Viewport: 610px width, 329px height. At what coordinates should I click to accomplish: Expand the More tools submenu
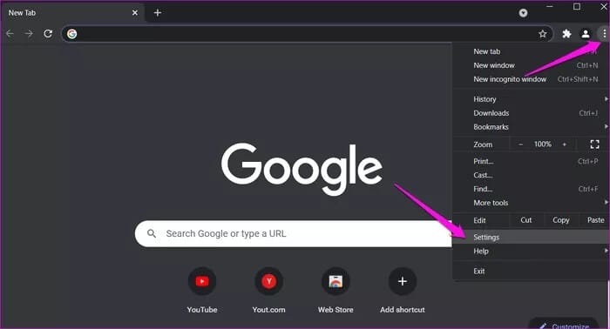pyautogui.click(x=531, y=203)
